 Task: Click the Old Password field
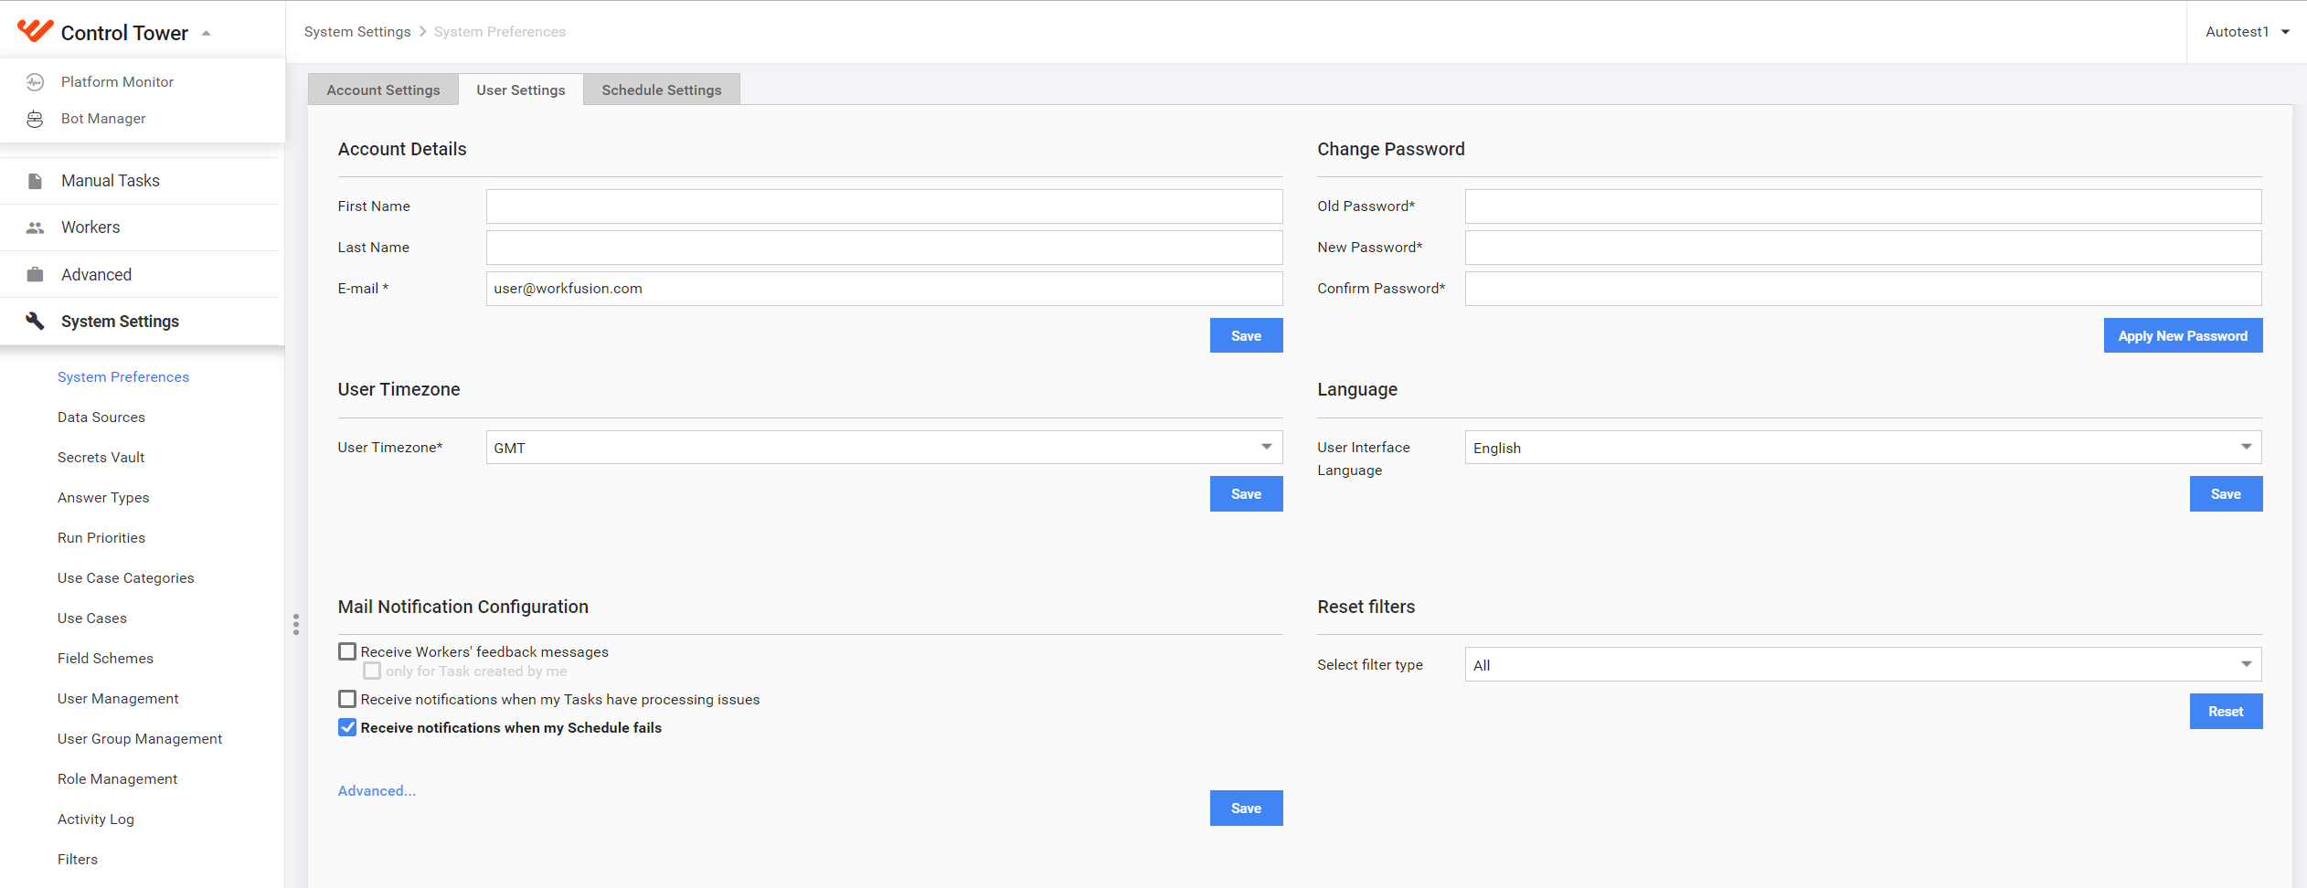click(x=1863, y=206)
